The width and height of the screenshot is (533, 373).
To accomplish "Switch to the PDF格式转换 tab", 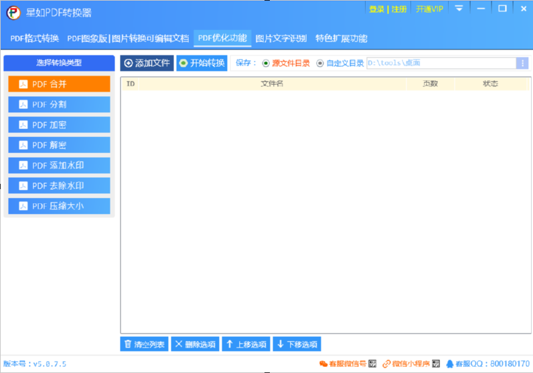I will [x=35, y=38].
